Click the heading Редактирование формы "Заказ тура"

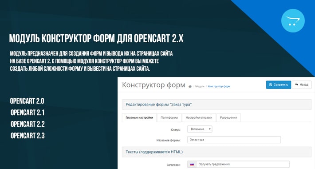pyautogui.click(x=159, y=105)
